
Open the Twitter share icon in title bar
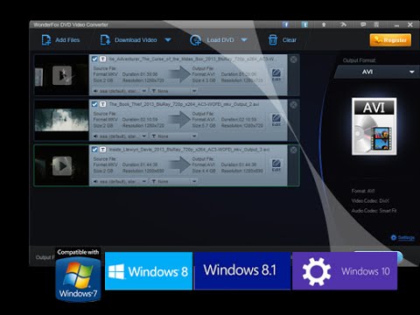(x=304, y=24)
